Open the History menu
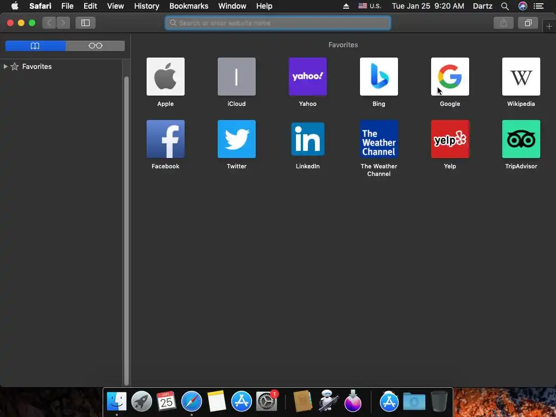 (147, 6)
